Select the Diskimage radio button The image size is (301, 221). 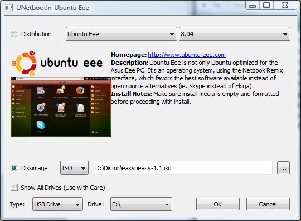[x=14, y=168]
